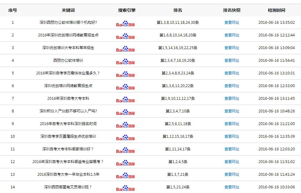Select keyword 深圳优创培训大专本科常年招生
Viewport: 301px width, 193px height.
click(68, 48)
